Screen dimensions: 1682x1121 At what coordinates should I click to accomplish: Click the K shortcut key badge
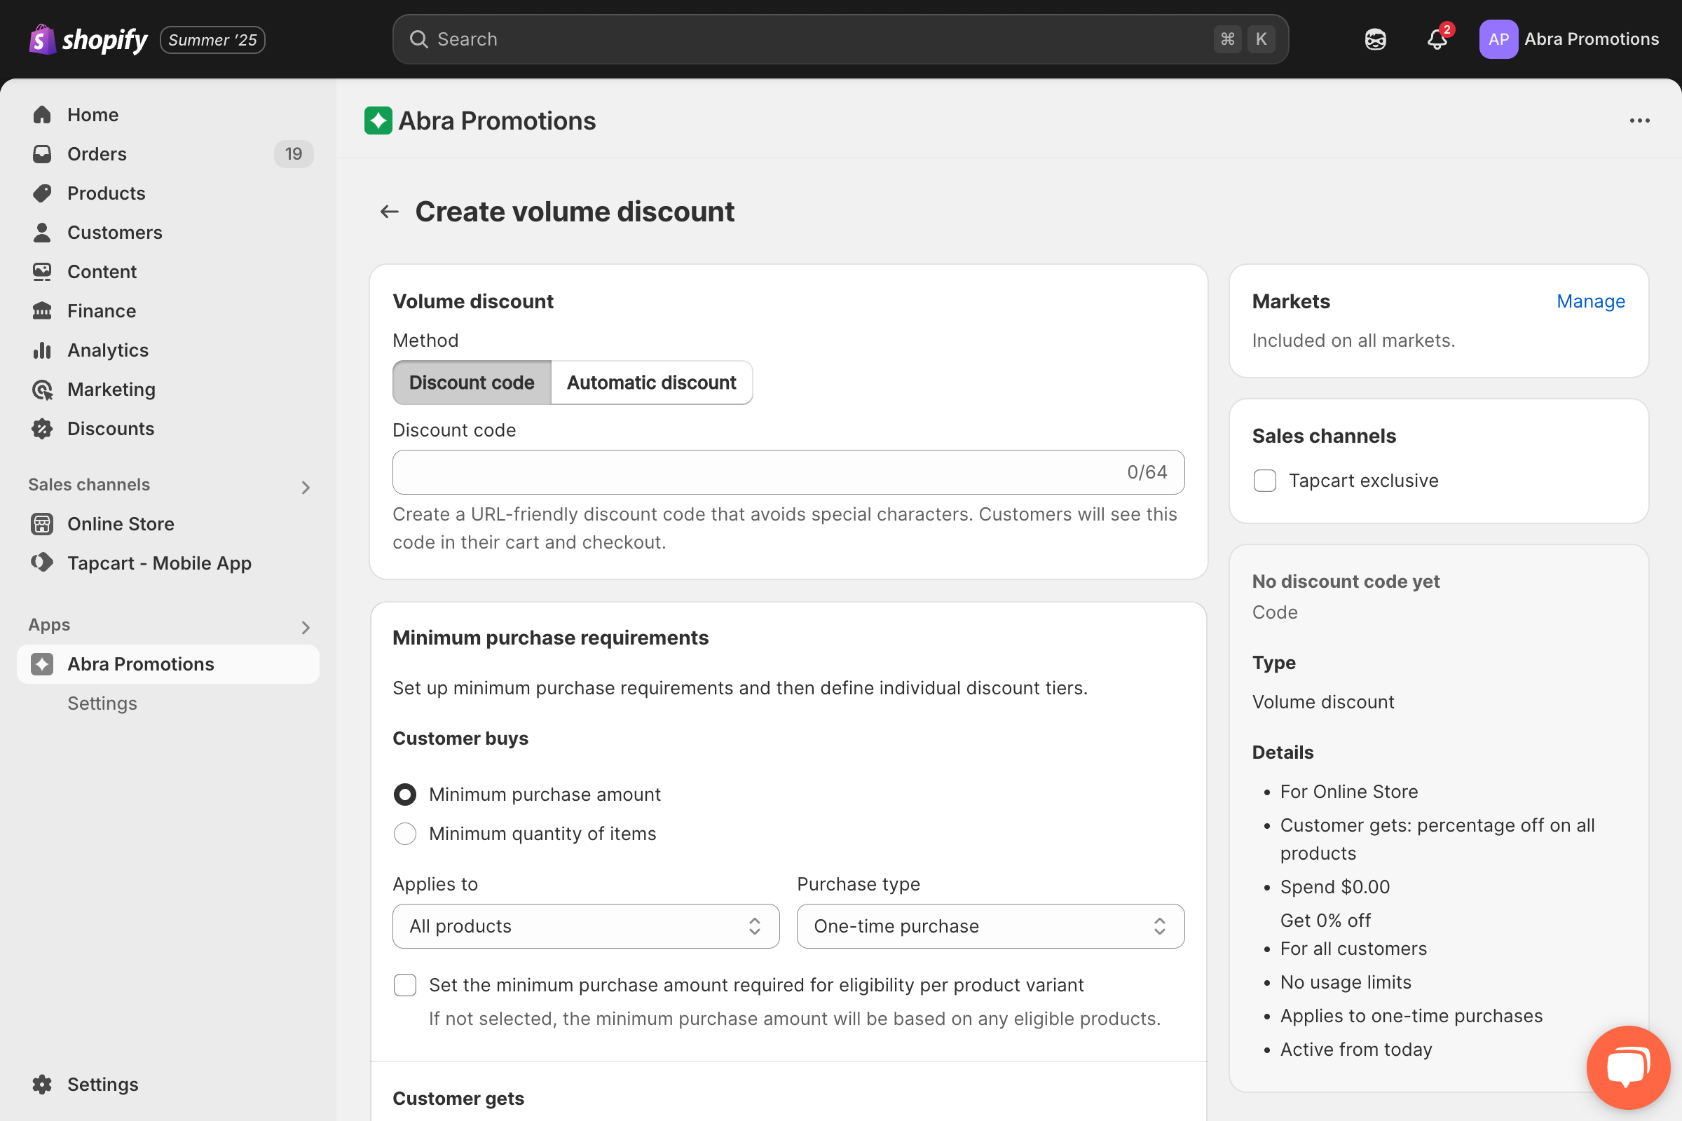click(1261, 39)
